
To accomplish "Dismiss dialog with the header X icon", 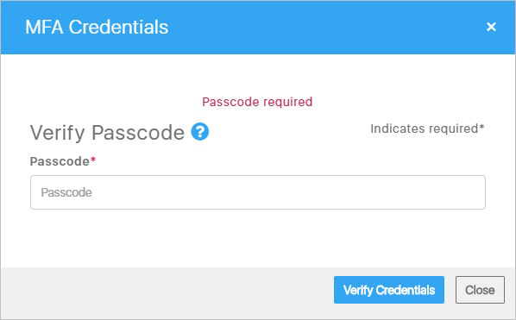I will coord(491,27).
